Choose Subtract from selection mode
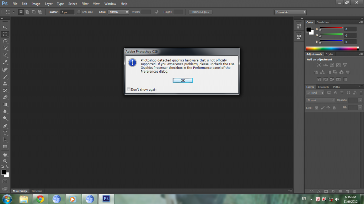The image size is (364, 204). (x=34, y=12)
